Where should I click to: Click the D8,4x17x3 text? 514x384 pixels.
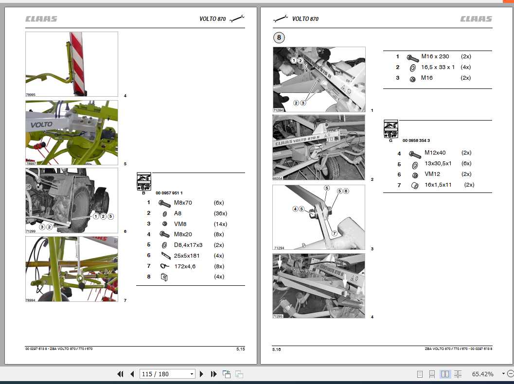[188, 245]
